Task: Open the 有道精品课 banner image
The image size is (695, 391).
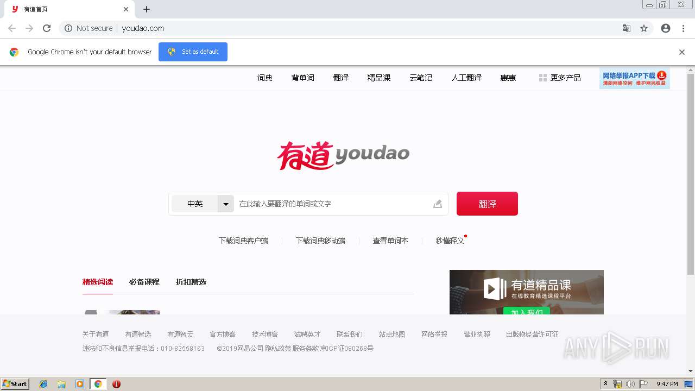Action: pyautogui.click(x=527, y=292)
